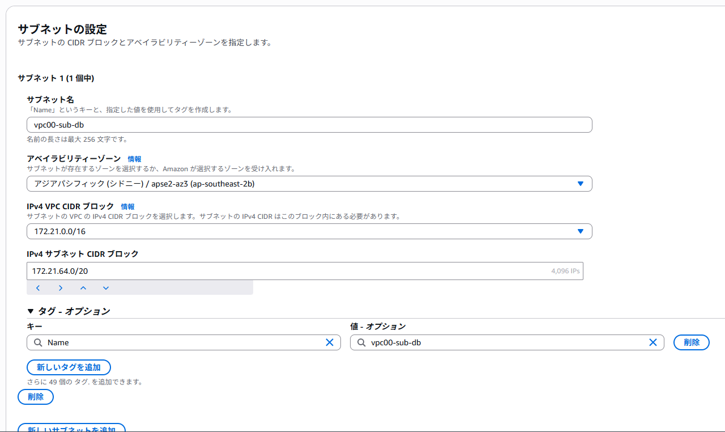The width and height of the screenshot is (725, 432).
Task: Click the 削除 button below the tag section
Action: pos(36,397)
